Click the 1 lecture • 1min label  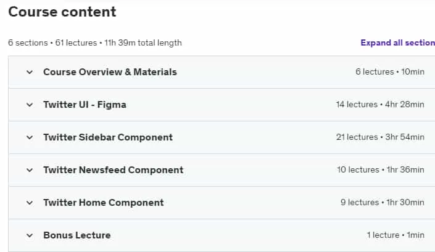[x=396, y=235]
